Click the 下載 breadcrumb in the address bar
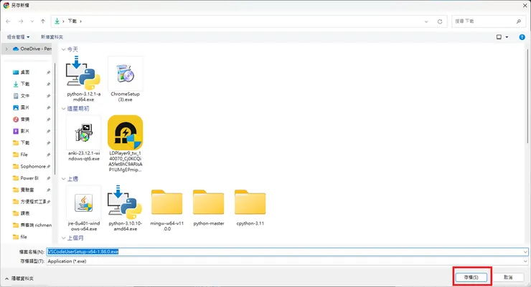The image size is (531, 287). [x=72, y=21]
